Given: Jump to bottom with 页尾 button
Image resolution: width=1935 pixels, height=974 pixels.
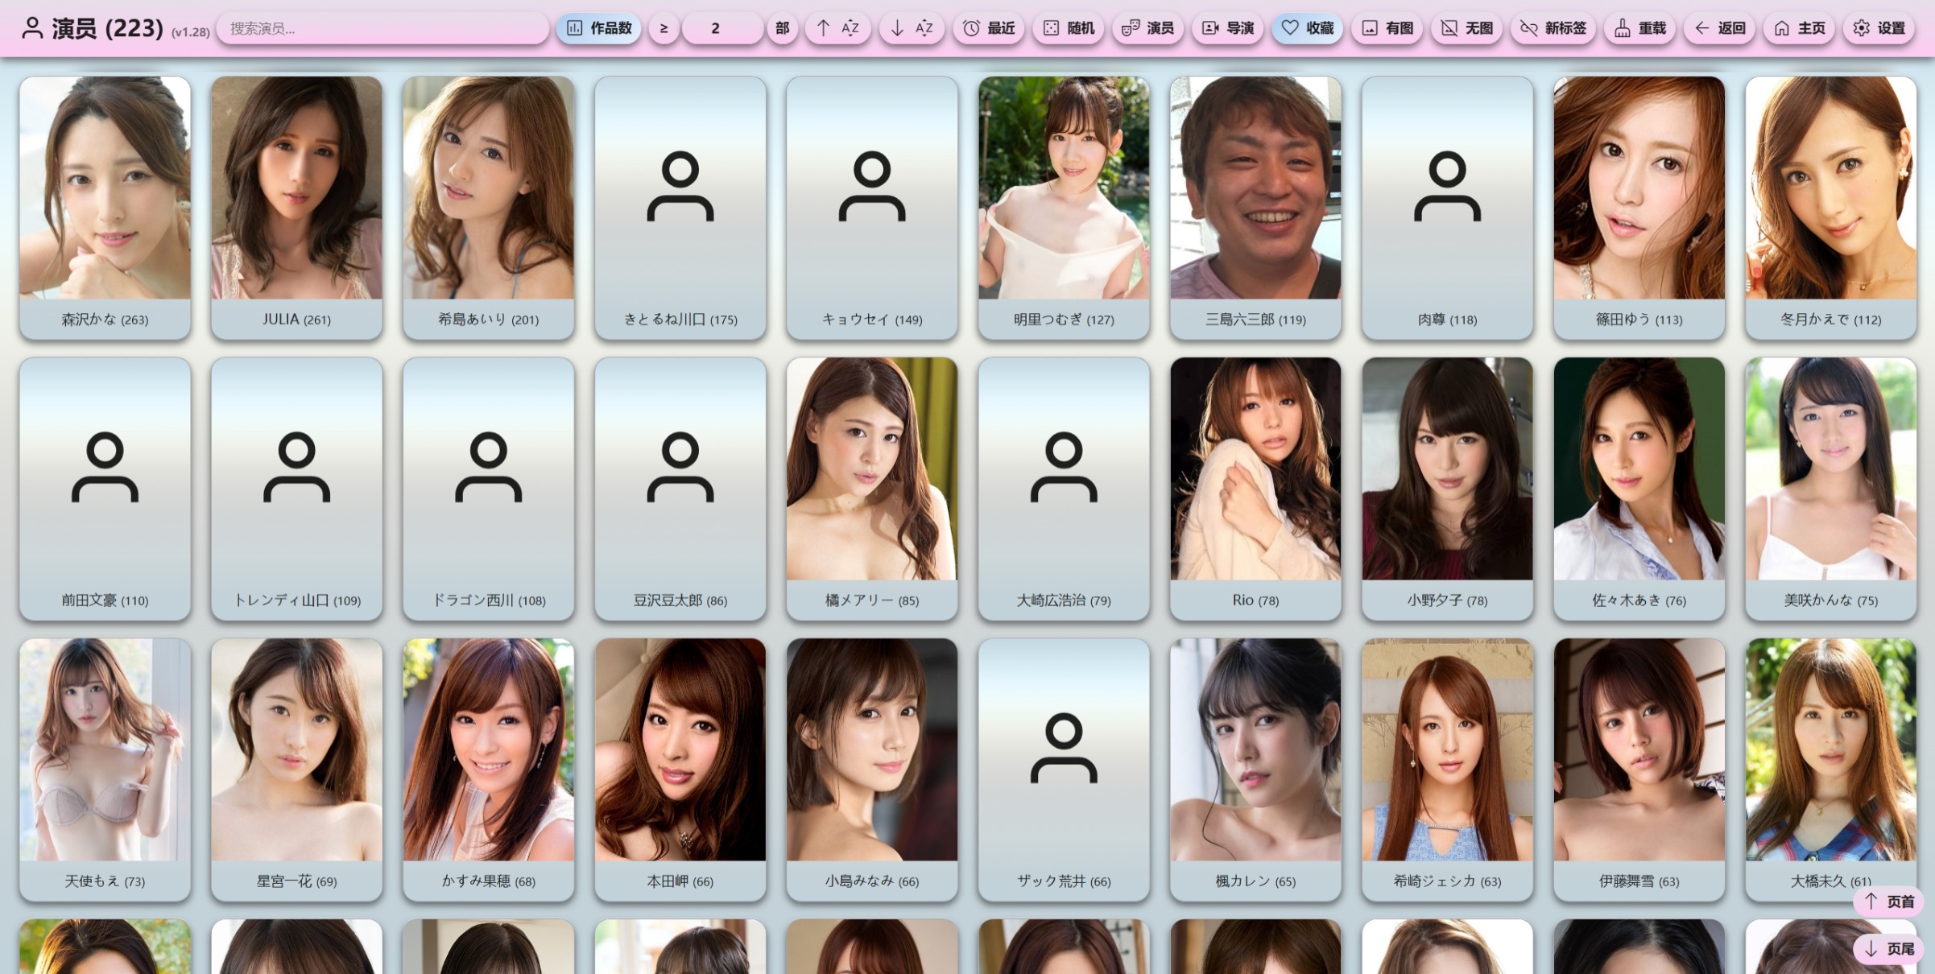Looking at the screenshot, I should pos(1888,949).
